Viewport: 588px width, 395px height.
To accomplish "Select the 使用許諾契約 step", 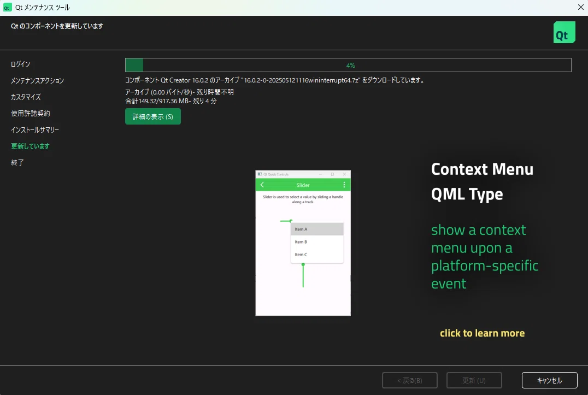I will pyautogui.click(x=31, y=113).
